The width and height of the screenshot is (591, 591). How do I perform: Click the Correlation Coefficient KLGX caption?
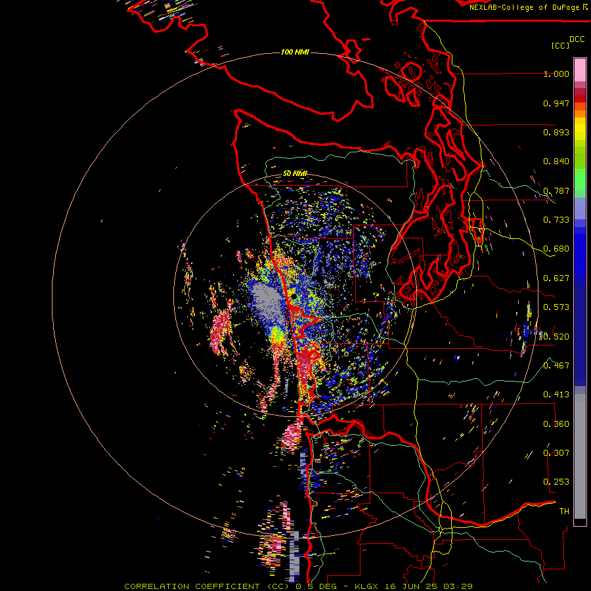pyautogui.click(x=298, y=586)
